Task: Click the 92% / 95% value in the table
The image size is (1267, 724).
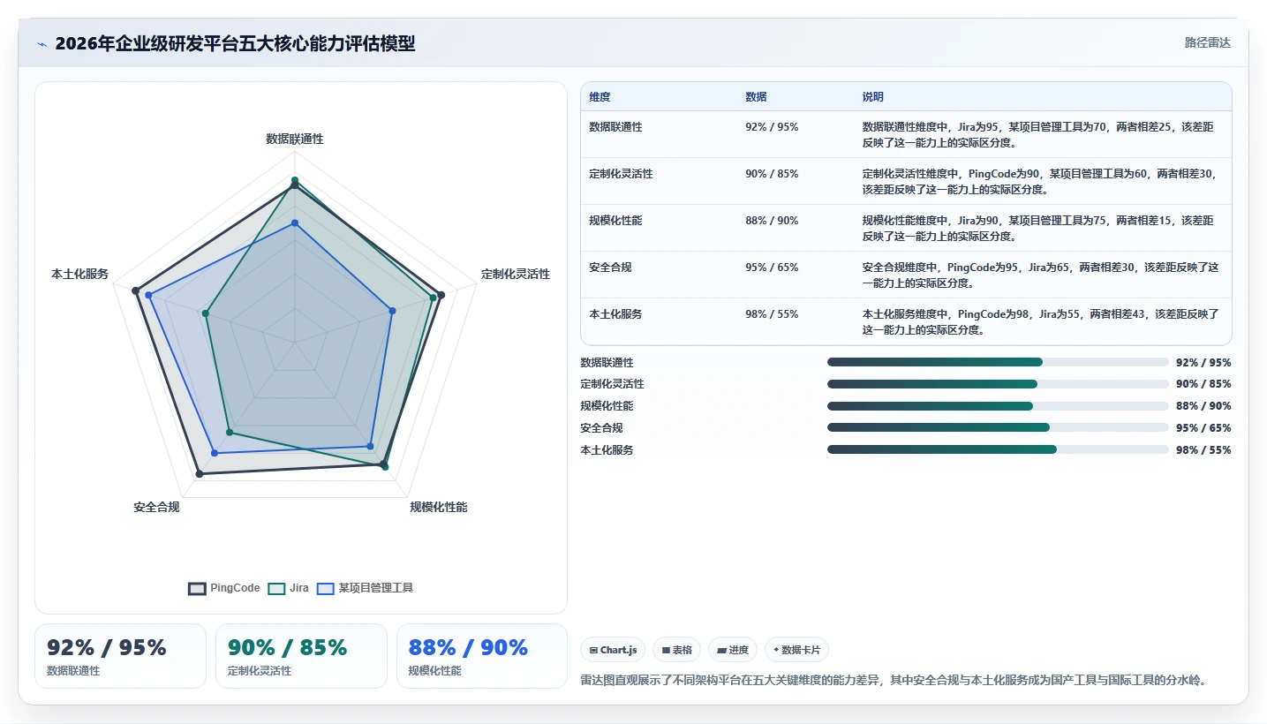Action: (x=772, y=127)
